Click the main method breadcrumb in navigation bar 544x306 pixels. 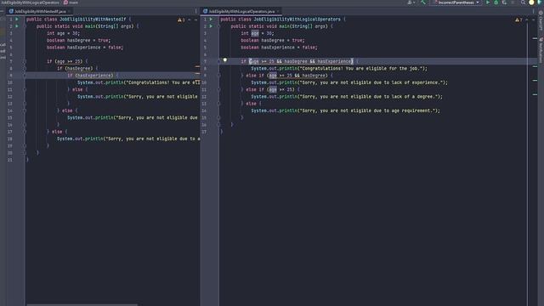71,3
